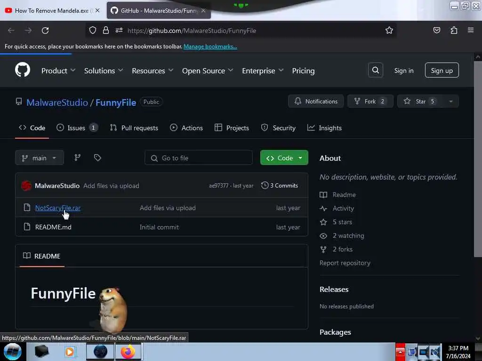Open Windows Start orb button
This screenshot has width=482, height=361.
[x=13, y=352]
